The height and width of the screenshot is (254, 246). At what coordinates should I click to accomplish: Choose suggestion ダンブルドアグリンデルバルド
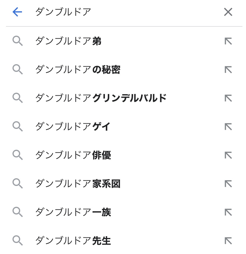click(101, 98)
